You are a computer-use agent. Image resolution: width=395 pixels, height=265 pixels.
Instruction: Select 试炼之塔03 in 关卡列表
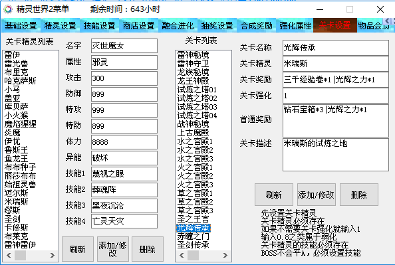point(197,107)
